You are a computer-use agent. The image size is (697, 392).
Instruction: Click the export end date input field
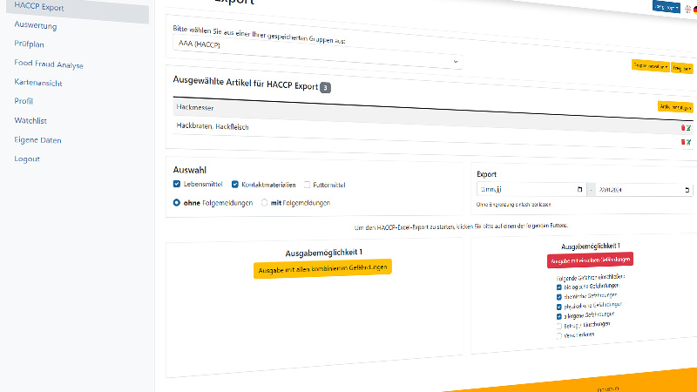[x=644, y=190]
